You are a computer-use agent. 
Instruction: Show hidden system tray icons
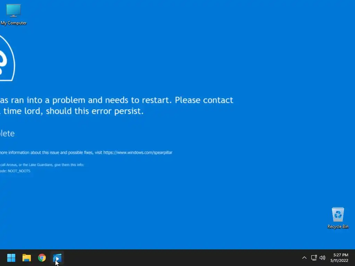[304, 258]
